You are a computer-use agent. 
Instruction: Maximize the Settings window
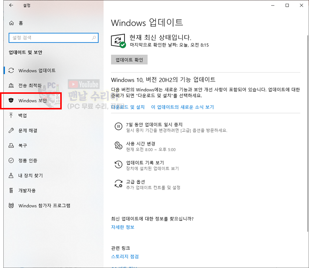point(287,5)
